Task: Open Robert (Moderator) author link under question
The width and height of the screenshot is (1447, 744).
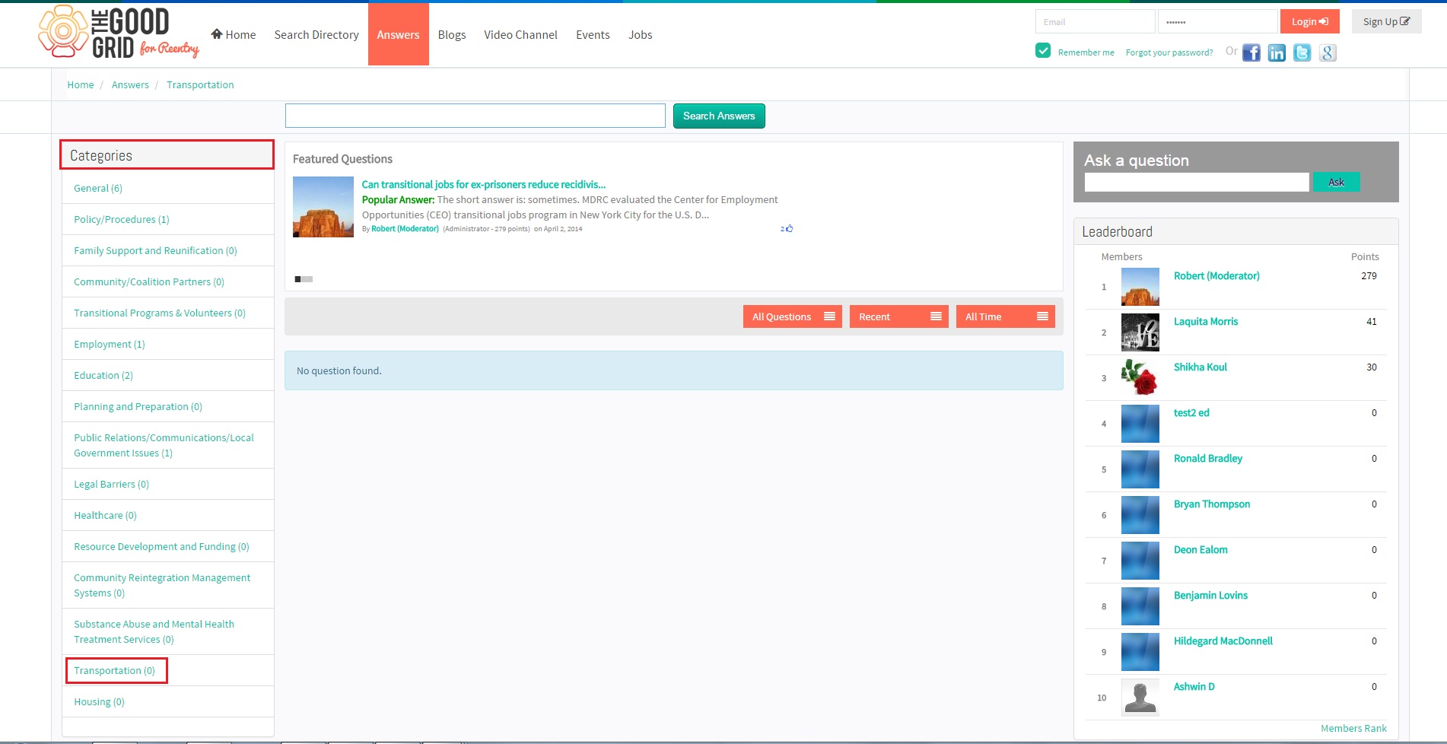Action: [x=405, y=228]
